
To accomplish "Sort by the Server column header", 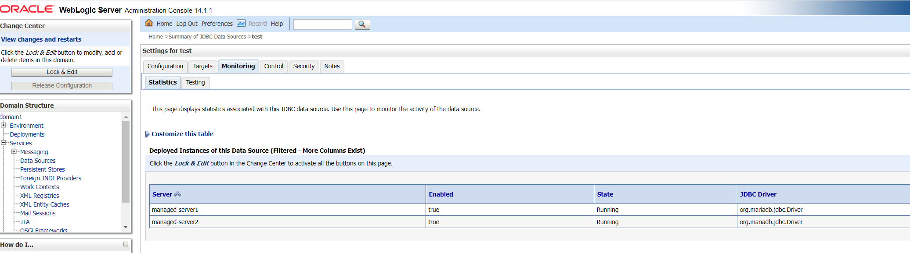I will 162,194.
